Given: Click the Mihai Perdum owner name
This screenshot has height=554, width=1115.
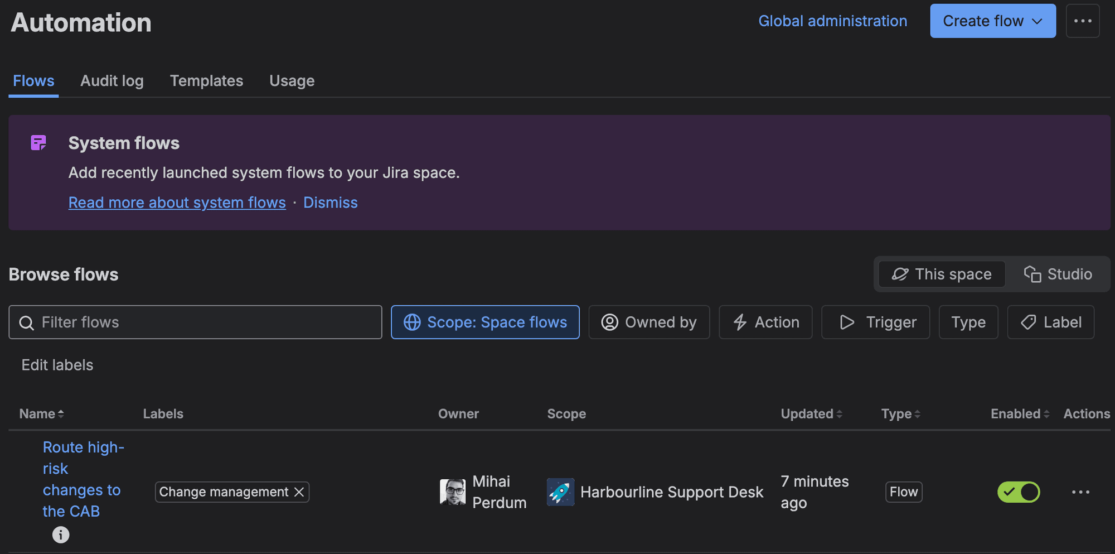Looking at the screenshot, I should [x=500, y=492].
